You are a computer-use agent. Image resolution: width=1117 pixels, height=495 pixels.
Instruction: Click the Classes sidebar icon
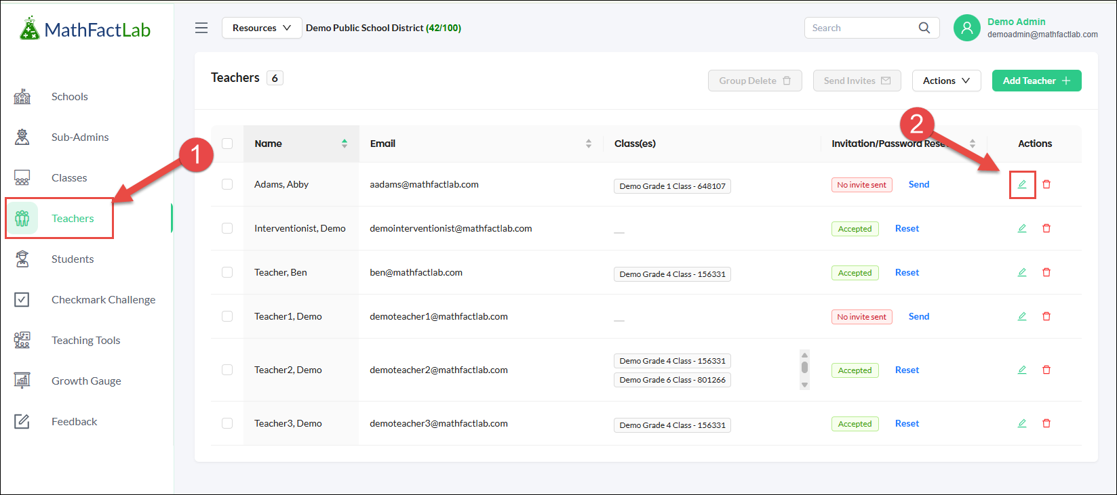point(22,177)
